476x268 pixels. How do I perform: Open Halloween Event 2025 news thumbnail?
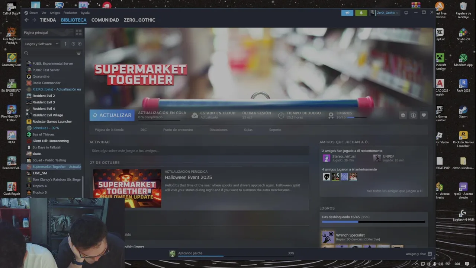click(x=127, y=188)
